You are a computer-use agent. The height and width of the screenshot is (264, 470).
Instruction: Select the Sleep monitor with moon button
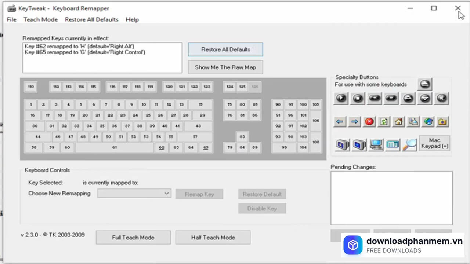coord(342,144)
